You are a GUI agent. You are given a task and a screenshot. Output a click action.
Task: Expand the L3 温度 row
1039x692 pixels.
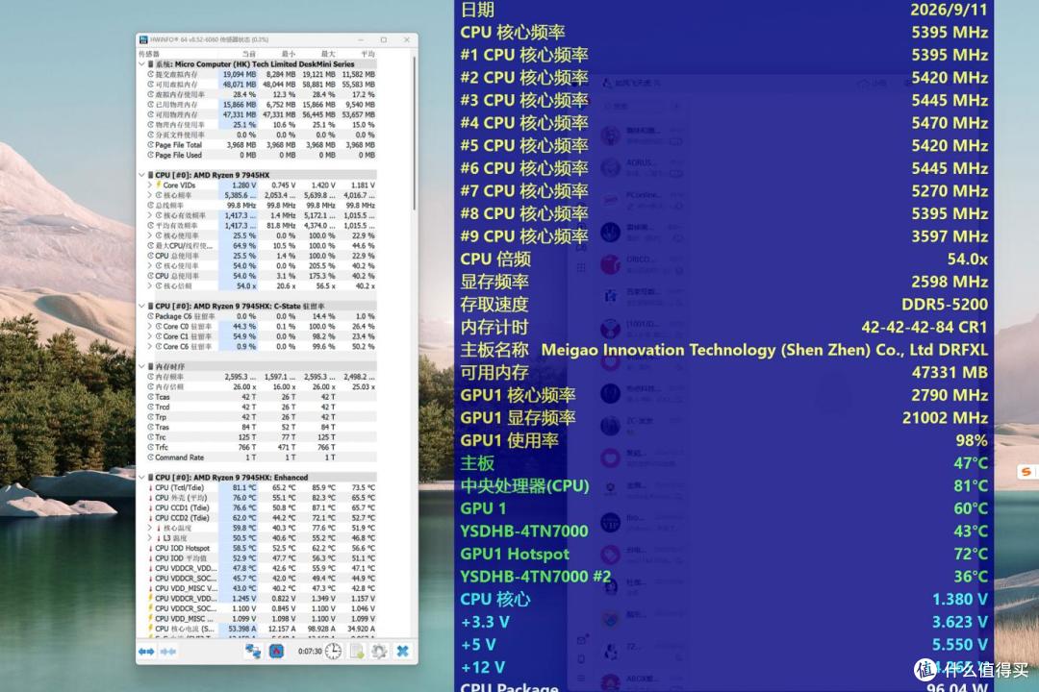pos(150,537)
